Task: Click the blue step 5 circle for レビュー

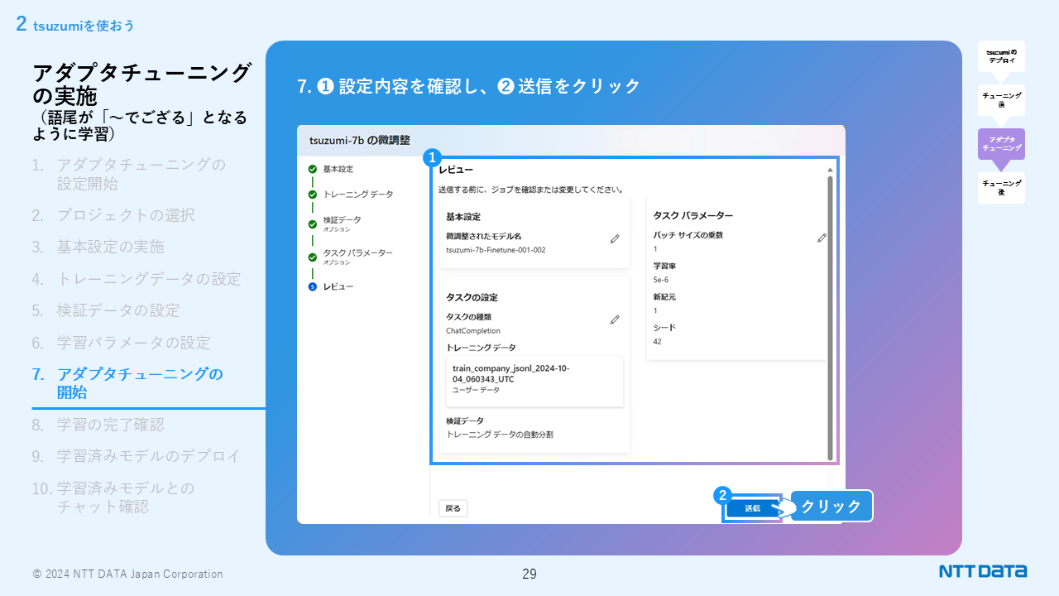Action: pos(312,286)
